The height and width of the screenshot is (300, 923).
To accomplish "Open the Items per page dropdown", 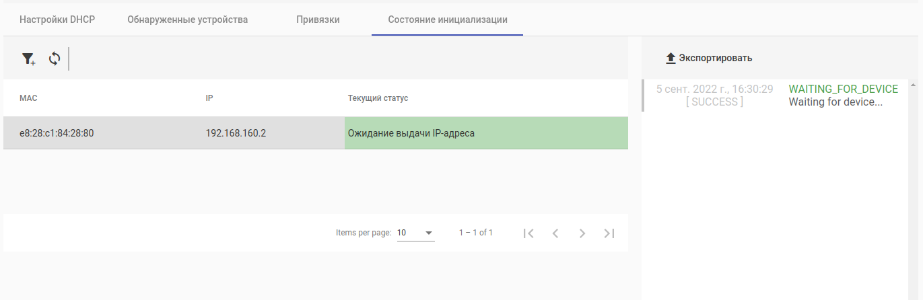I will point(415,233).
